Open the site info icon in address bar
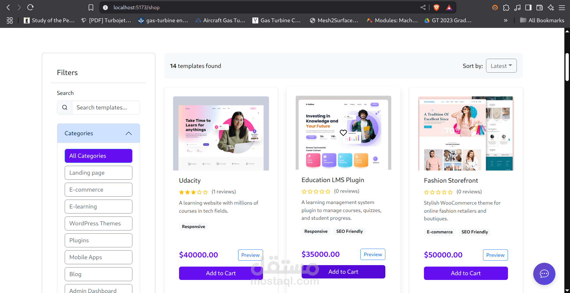Viewport: 570px width, 293px height. pos(105,7)
